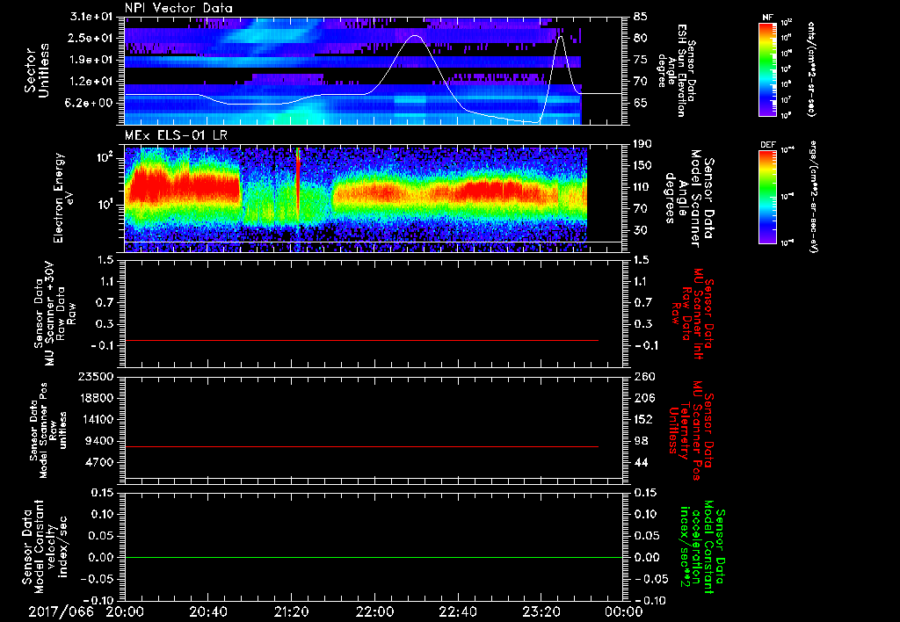Click the "00:00" time axis label

coord(624,611)
